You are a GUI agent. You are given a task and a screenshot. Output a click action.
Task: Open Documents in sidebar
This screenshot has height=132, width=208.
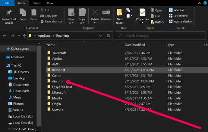coord(19,84)
